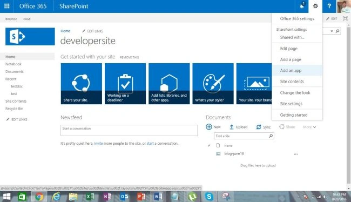
Task: Open Documents in left navigation
Action: tap(15, 71)
